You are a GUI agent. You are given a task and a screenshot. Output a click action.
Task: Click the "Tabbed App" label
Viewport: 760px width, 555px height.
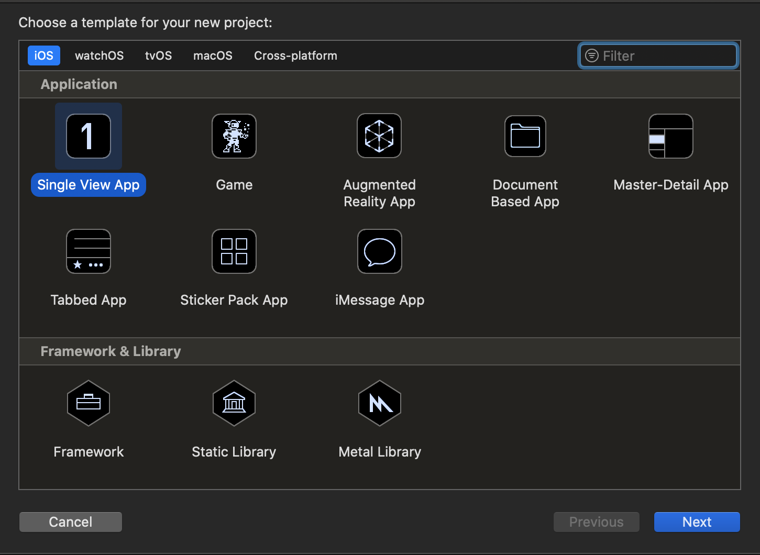89,300
